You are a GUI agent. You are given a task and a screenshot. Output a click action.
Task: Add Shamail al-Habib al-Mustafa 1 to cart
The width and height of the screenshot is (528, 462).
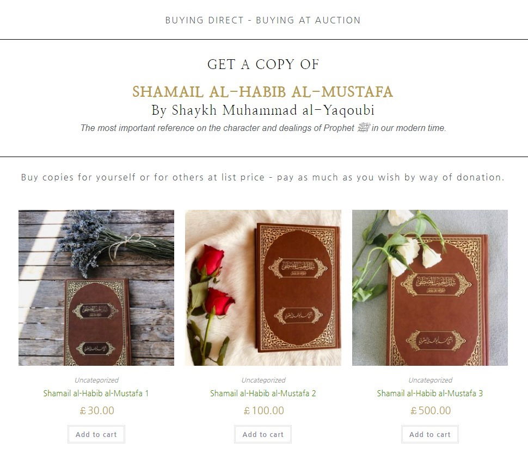pyautogui.click(x=96, y=434)
